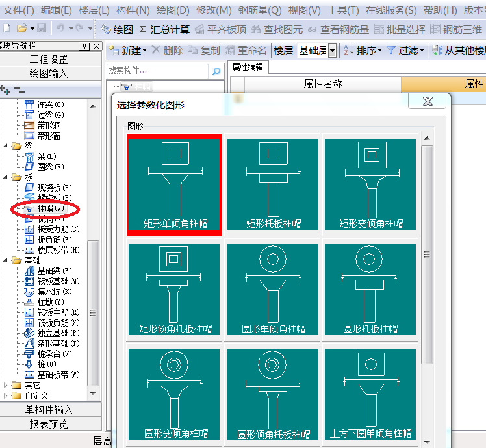Viewport: 486px width, 448px height.
Task: Collapse the 梁 folder node
Action: (x=5, y=146)
